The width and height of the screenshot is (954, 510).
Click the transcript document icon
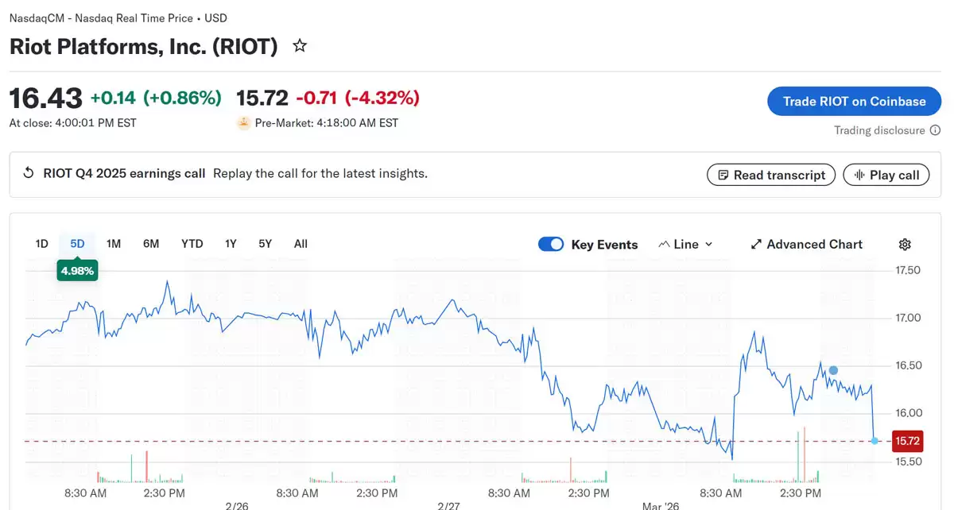(x=723, y=175)
